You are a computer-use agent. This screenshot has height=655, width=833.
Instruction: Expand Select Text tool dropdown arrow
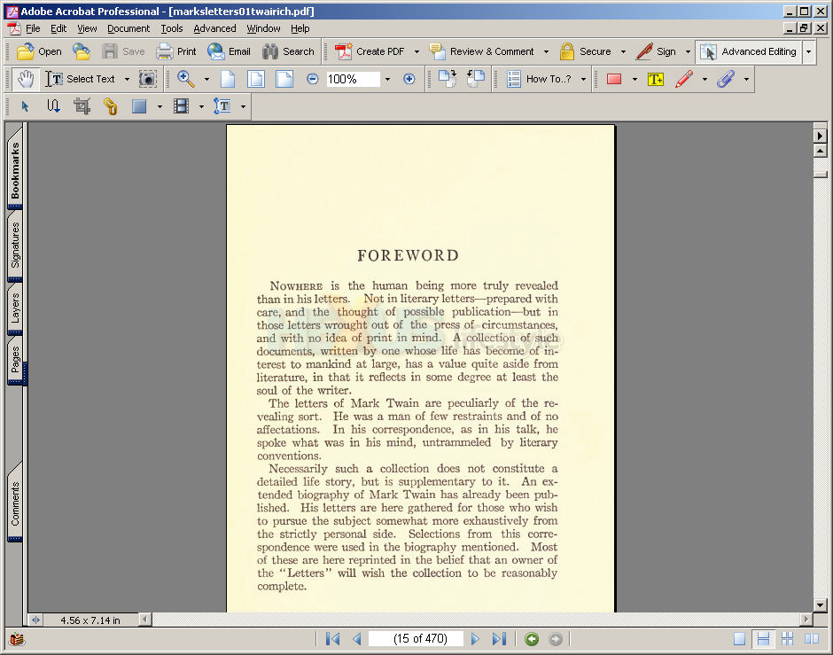[x=127, y=79]
